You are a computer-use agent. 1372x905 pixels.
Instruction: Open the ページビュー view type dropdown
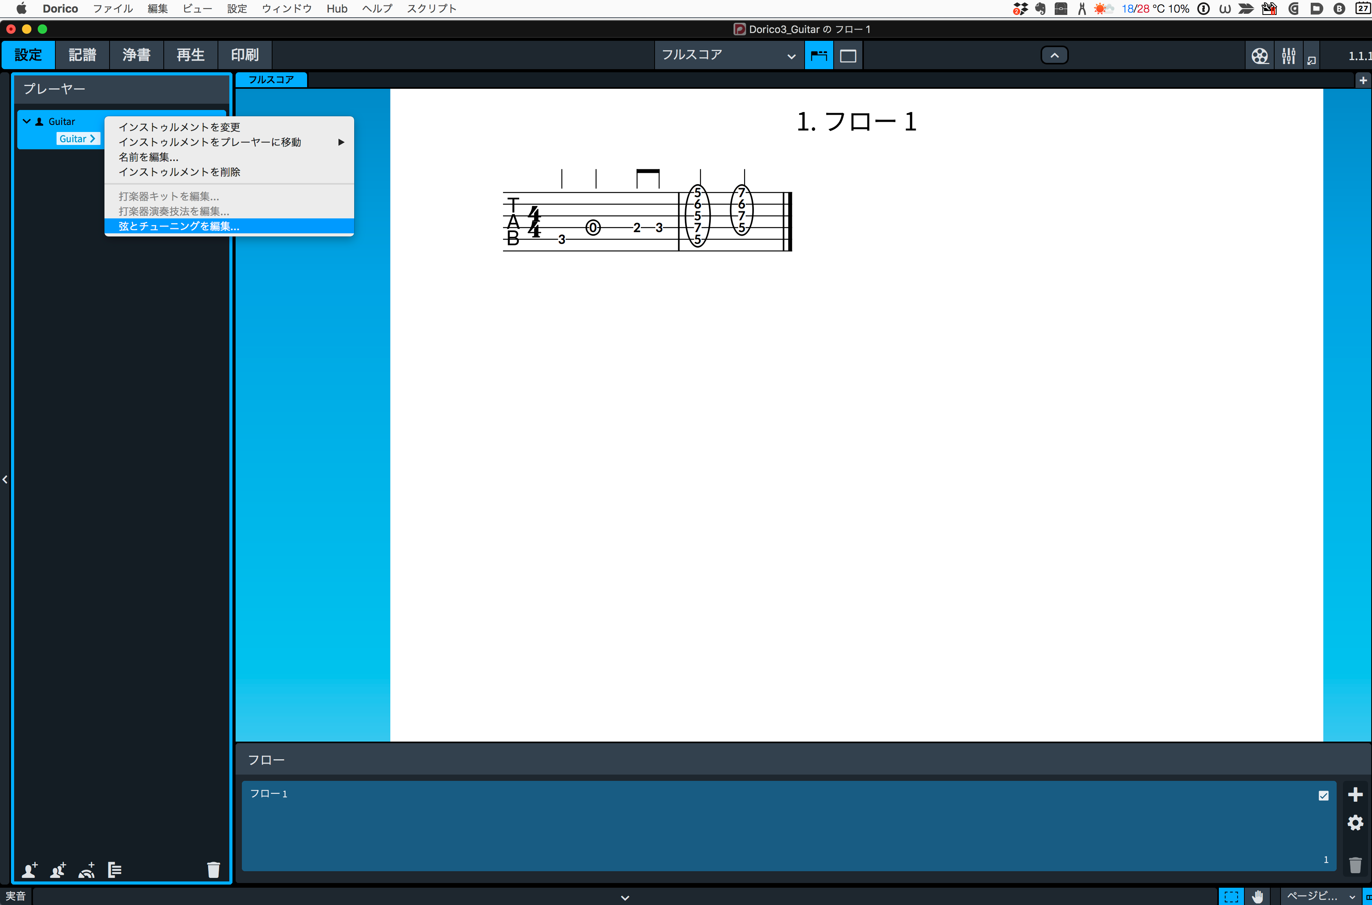coord(1321,896)
